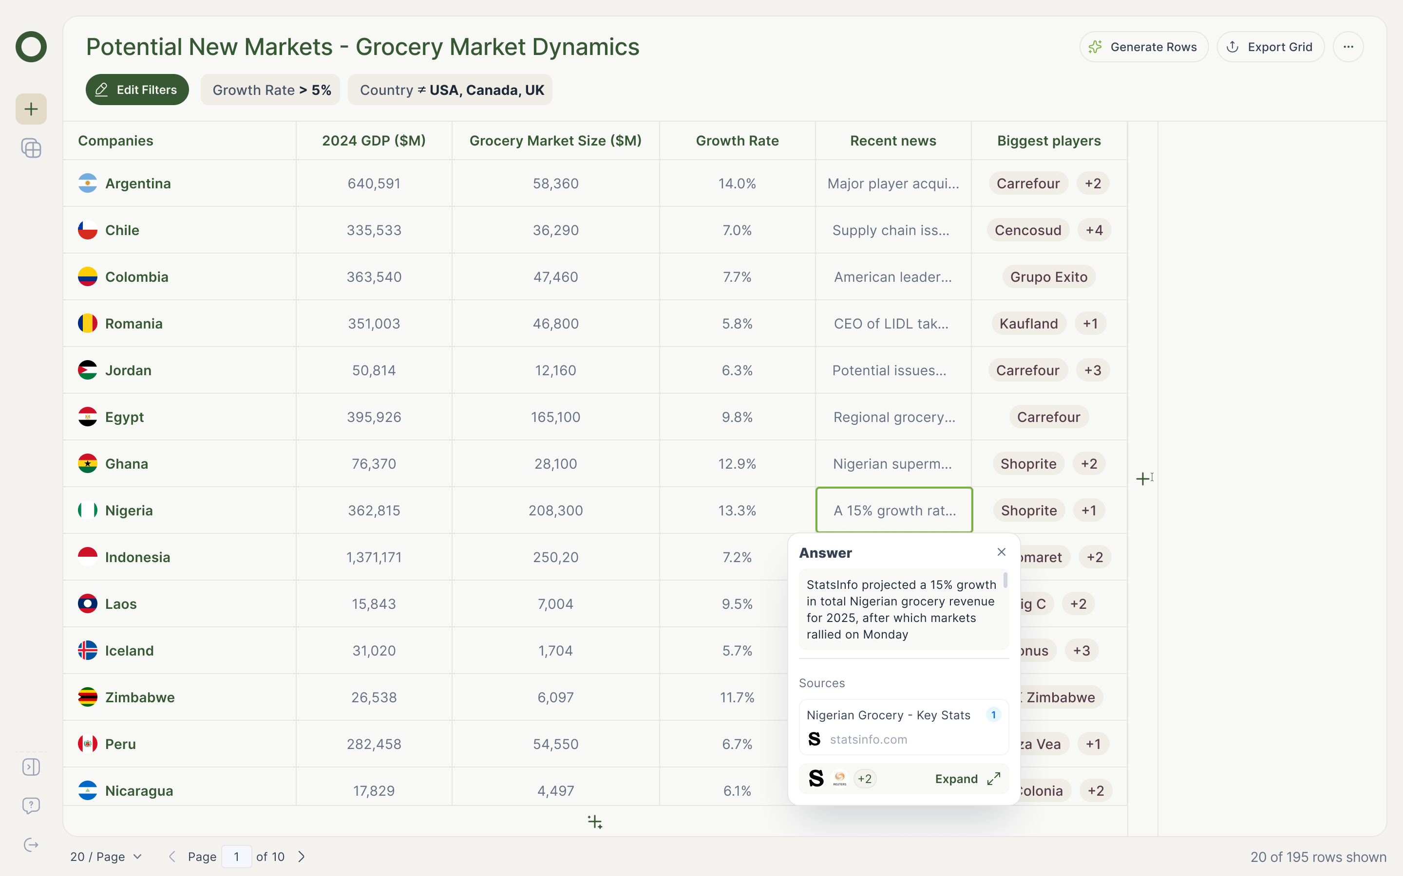Screen dimensions: 1403x876
Task: Expand the +4 players next to Cencosud
Action: [1094, 230]
